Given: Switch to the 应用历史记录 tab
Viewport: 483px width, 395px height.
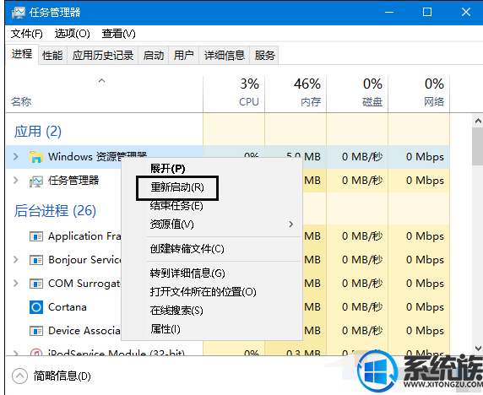Looking at the screenshot, I should pos(103,56).
